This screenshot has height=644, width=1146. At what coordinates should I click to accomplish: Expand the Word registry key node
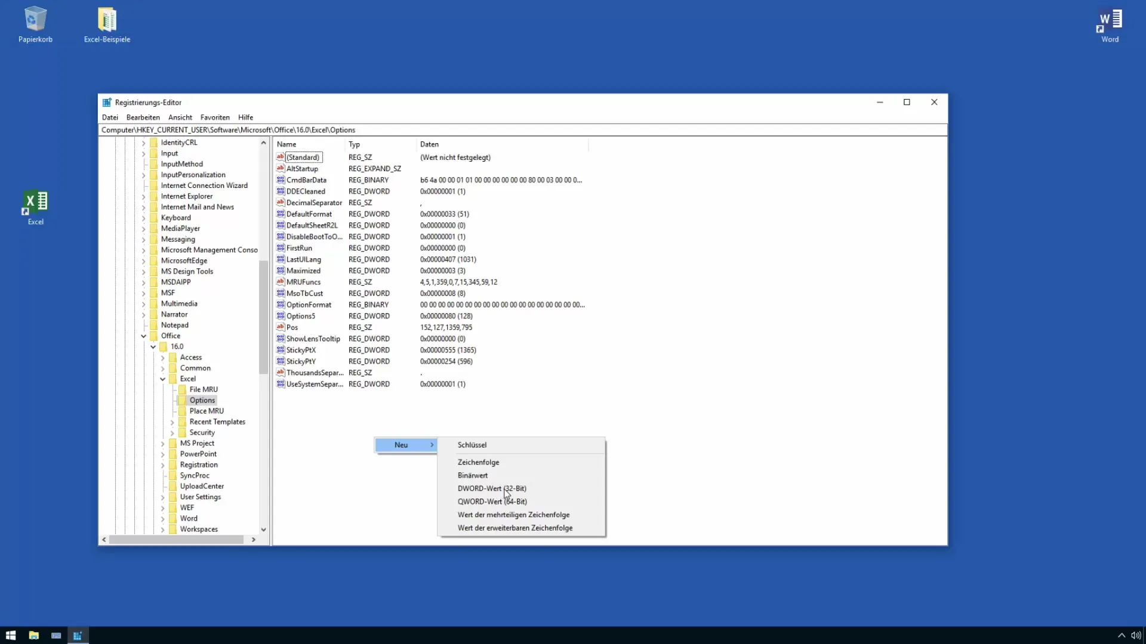point(163,518)
